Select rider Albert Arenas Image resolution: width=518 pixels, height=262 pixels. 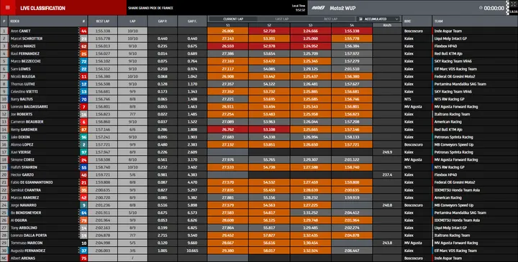click(23, 258)
